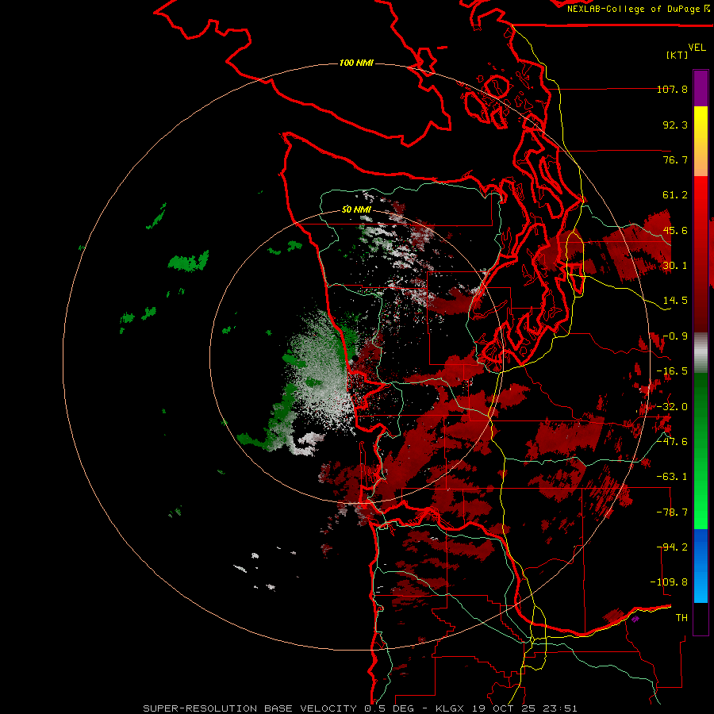This screenshot has height=714, width=714.
Task: Click the [KT] units label
Action: click(x=678, y=55)
